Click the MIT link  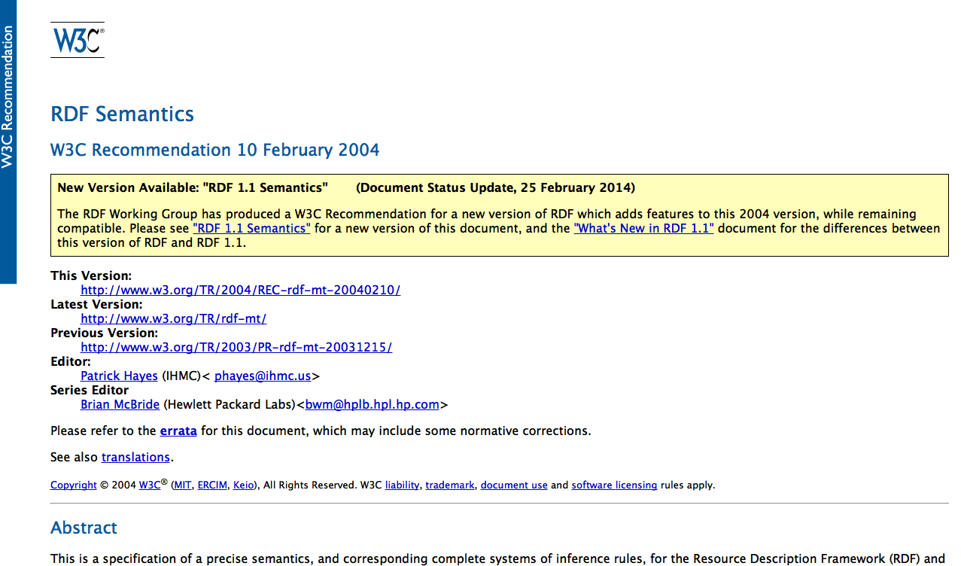tap(183, 485)
